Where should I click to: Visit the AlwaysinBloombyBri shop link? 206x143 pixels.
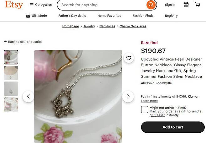click(x=157, y=83)
